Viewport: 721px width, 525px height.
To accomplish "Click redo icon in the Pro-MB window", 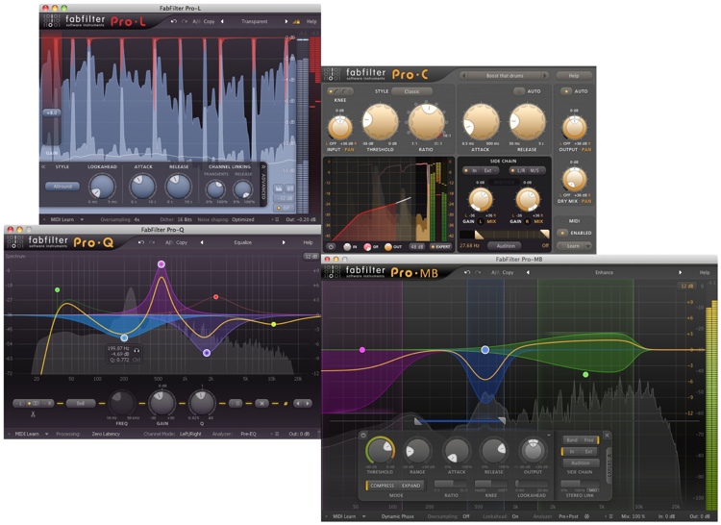I will pyautogui.click(x=478, y=273).
